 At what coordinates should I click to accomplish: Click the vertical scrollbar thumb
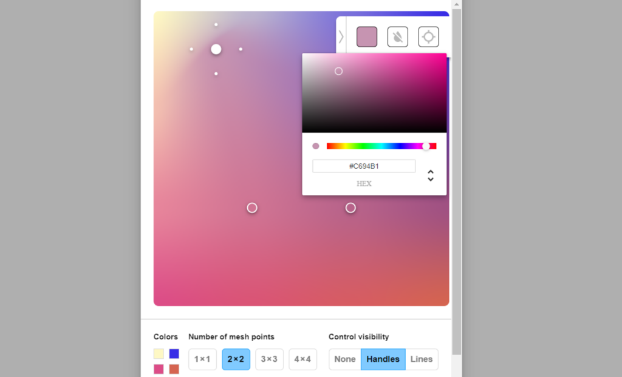click(457, 182)
